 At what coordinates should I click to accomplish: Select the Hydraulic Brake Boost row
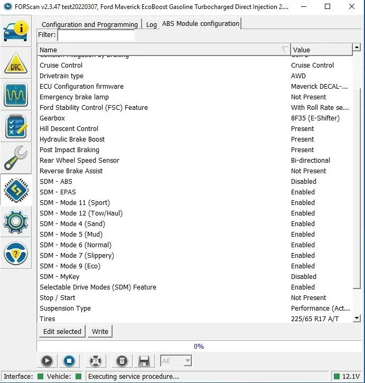coord(195,139)
